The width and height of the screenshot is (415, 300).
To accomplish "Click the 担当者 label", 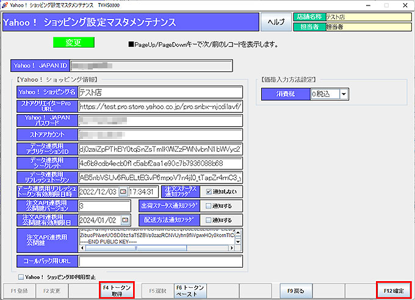I will coord(309,27).
